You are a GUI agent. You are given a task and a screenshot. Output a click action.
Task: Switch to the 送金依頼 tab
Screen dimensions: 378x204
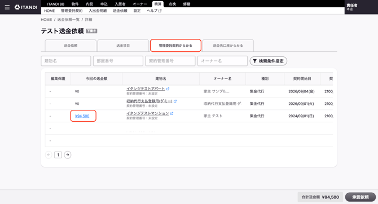click(x=71, y=46)
